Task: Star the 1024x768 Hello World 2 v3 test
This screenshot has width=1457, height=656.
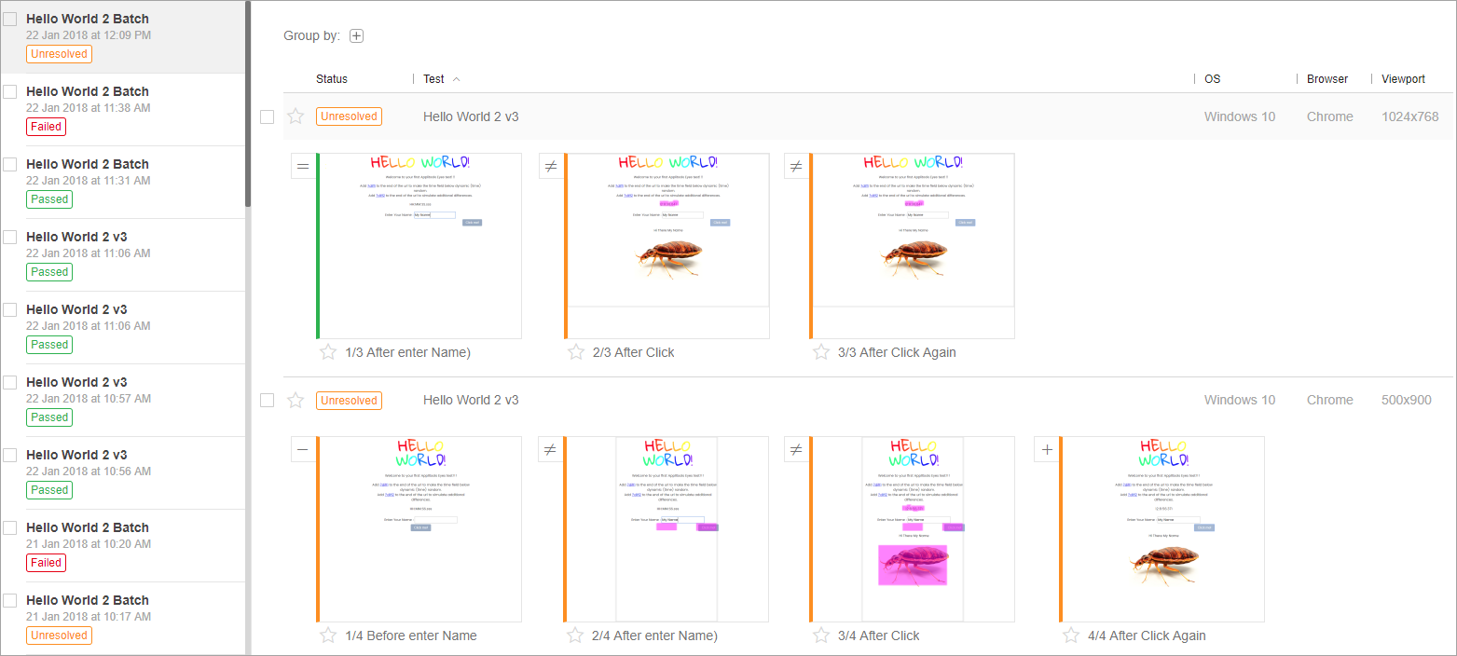Action: 296,116
